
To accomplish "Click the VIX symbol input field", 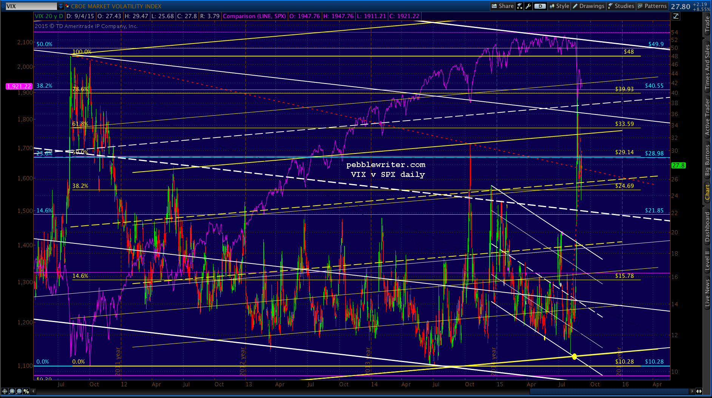I will point(31,6).
